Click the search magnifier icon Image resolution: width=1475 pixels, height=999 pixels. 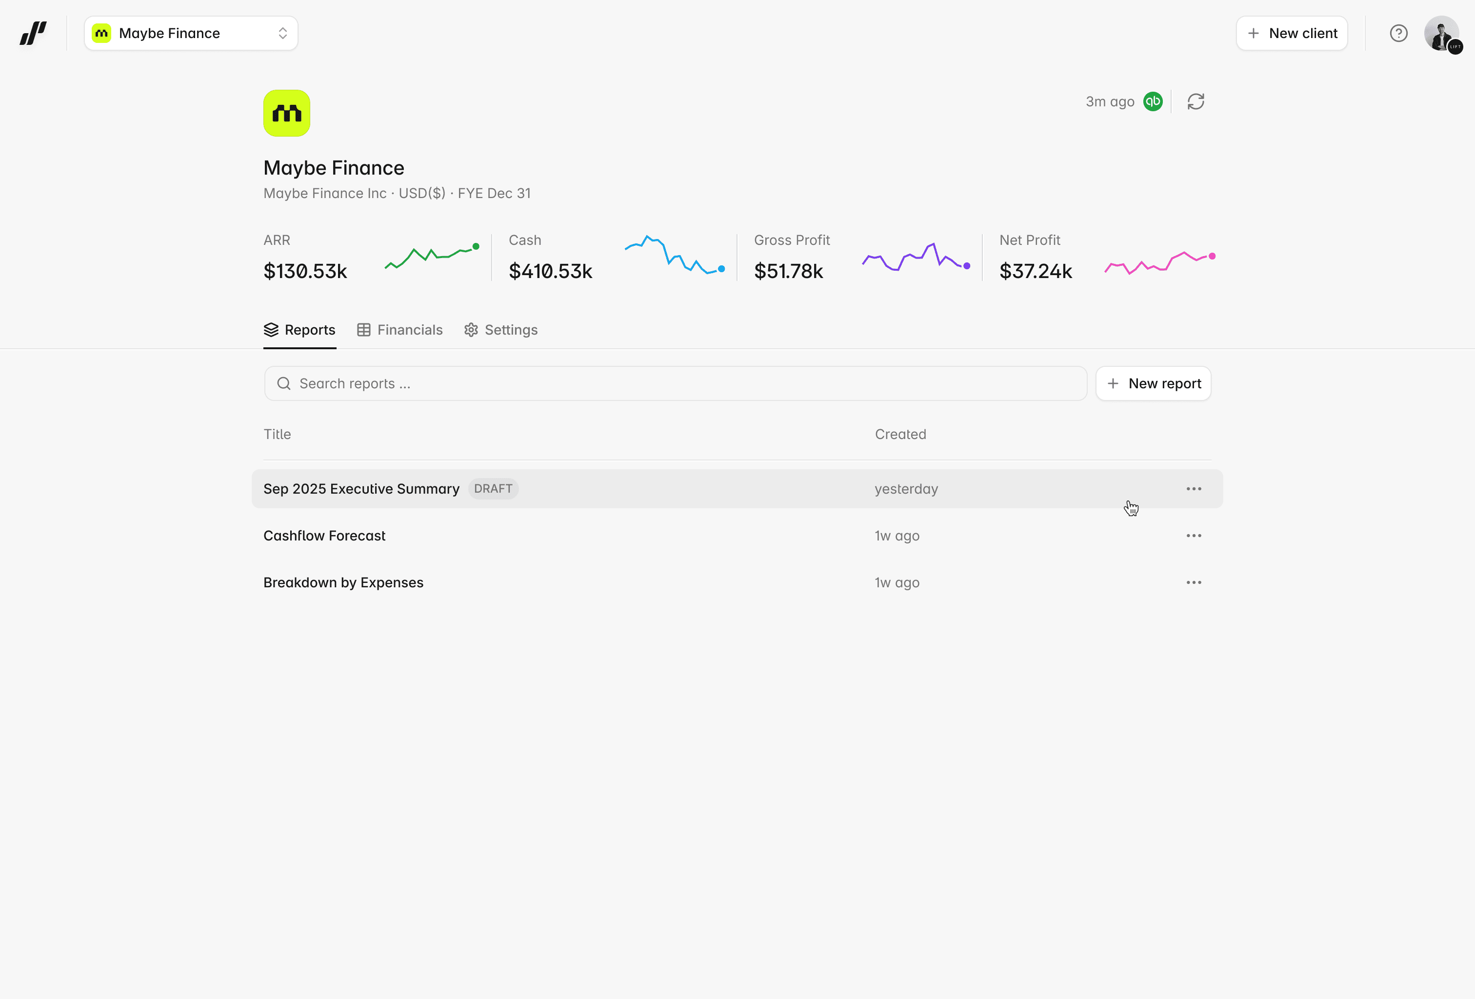(x=284, y=383)
